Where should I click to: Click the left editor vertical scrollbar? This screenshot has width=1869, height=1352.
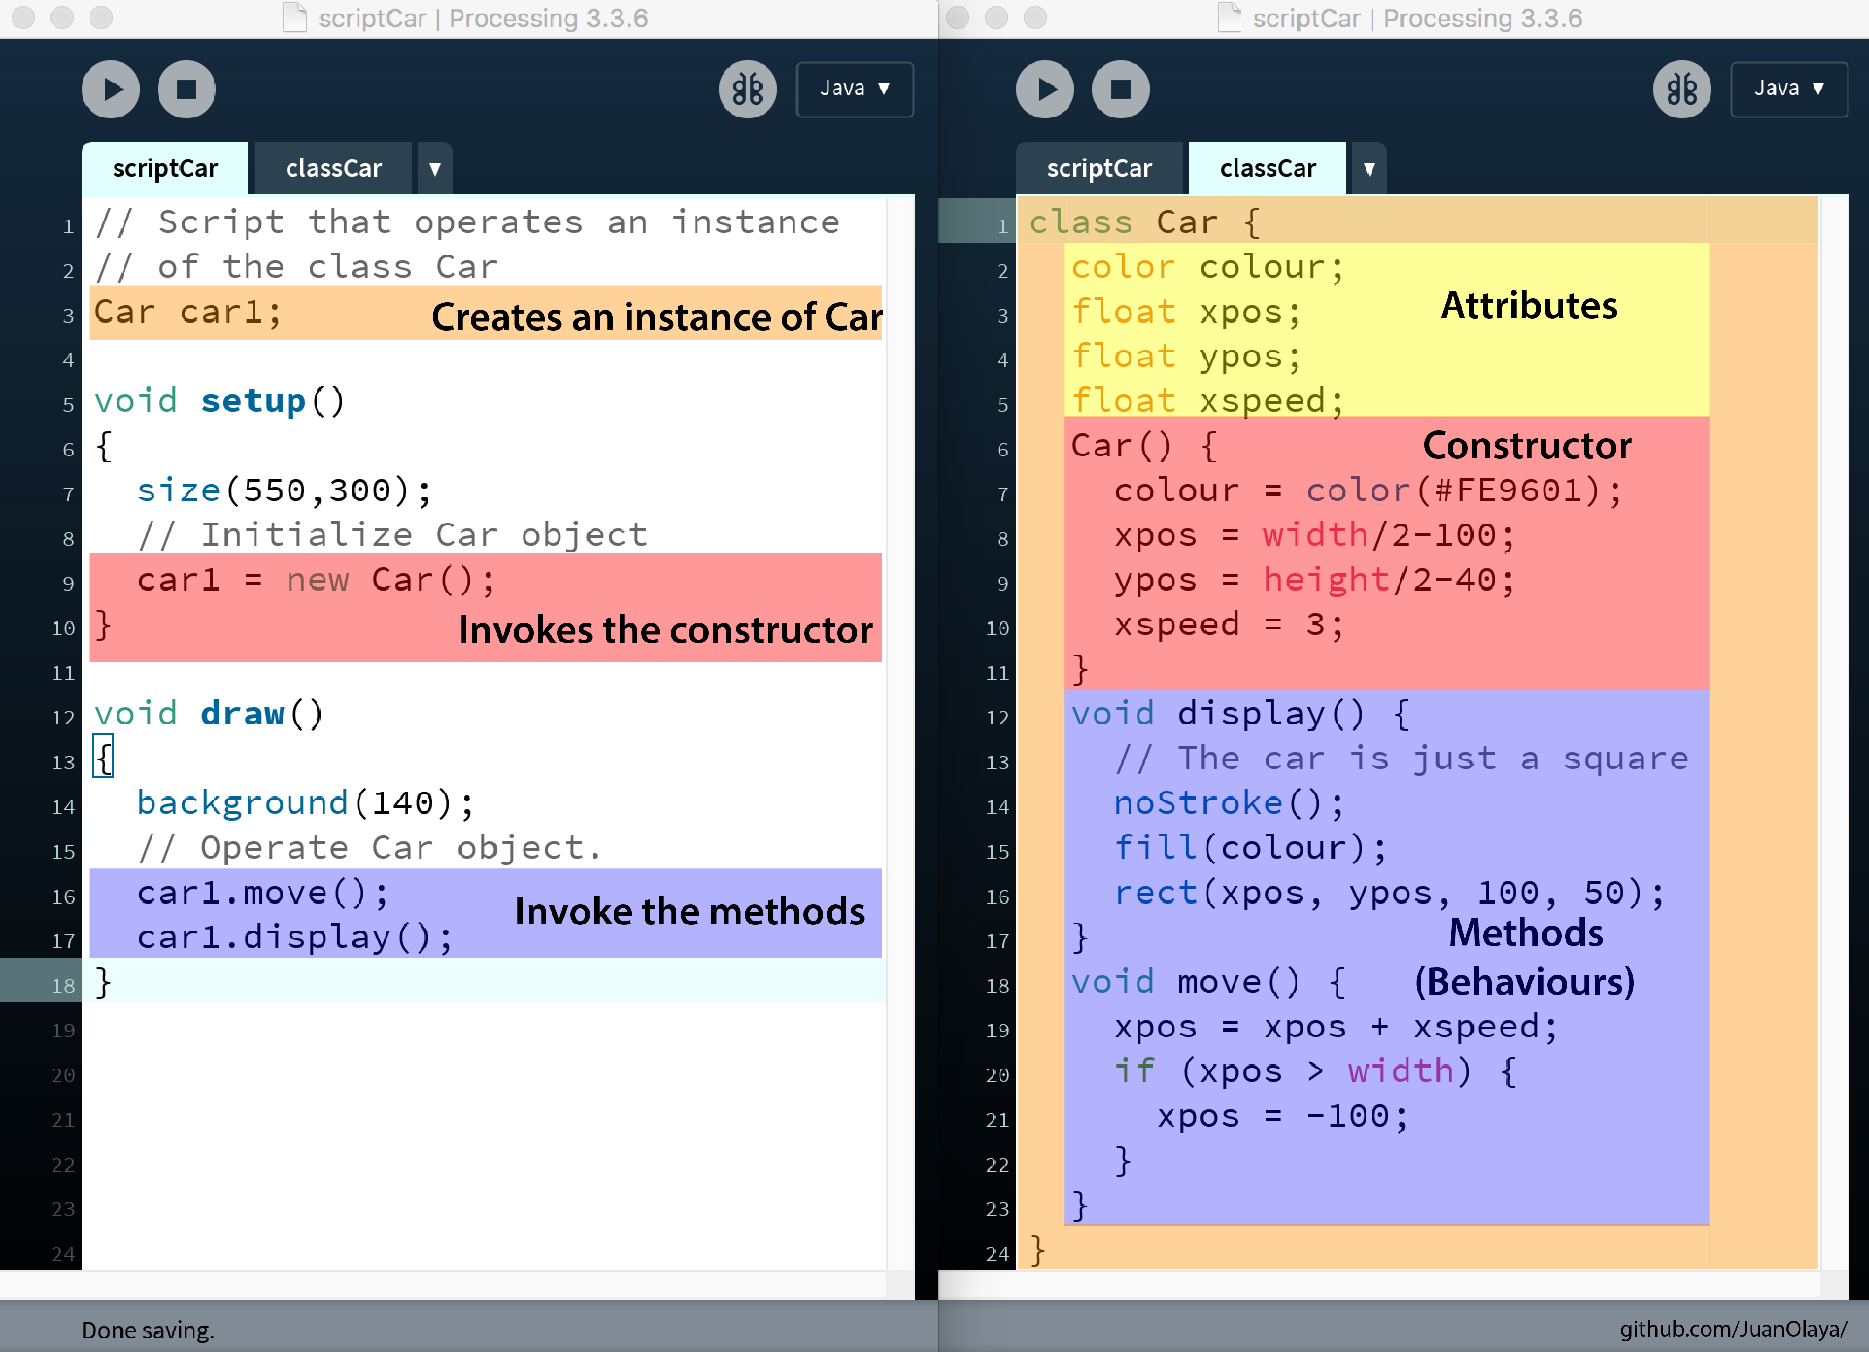pyautogui.click(x=900, y=733)
